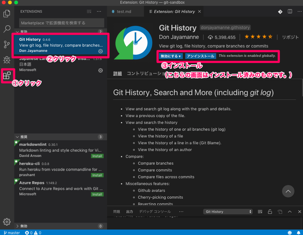Viewport: 303px width, 235px height.
Task: Select the 詳細 details tab
Action: pos(117,74)
